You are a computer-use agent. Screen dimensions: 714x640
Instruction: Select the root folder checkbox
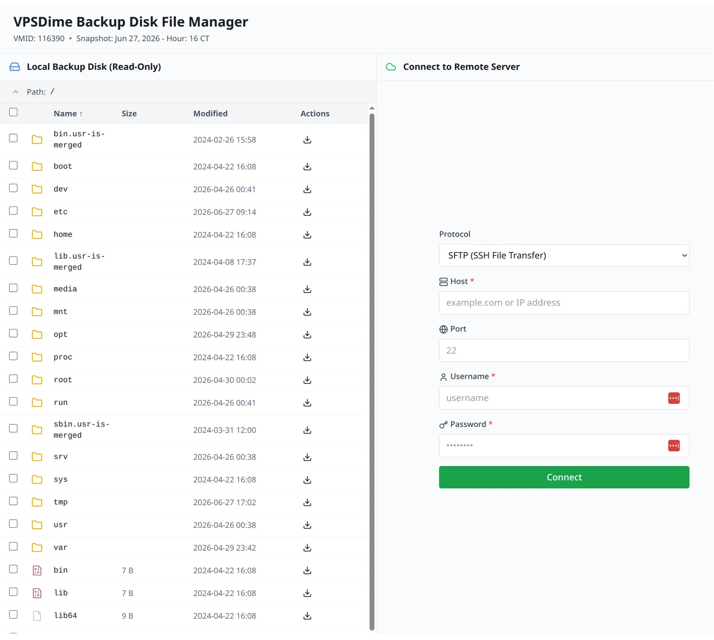click(x=13, y=378)
